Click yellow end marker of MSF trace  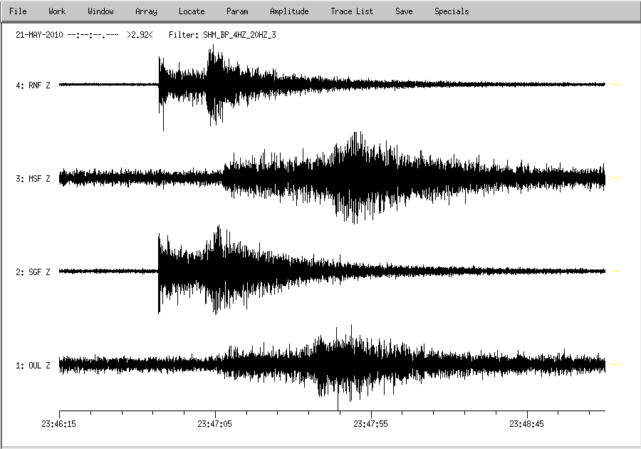[x=615, y=178]
